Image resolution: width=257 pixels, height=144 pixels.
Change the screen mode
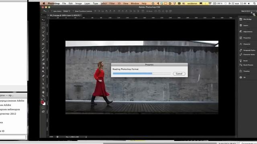pos(43,112)
